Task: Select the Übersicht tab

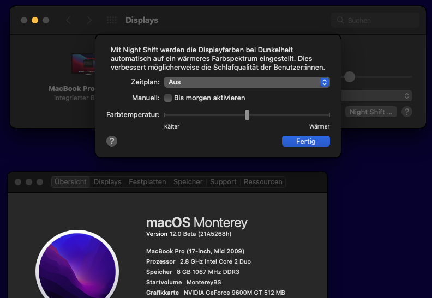Action: [x=70, y=181]
